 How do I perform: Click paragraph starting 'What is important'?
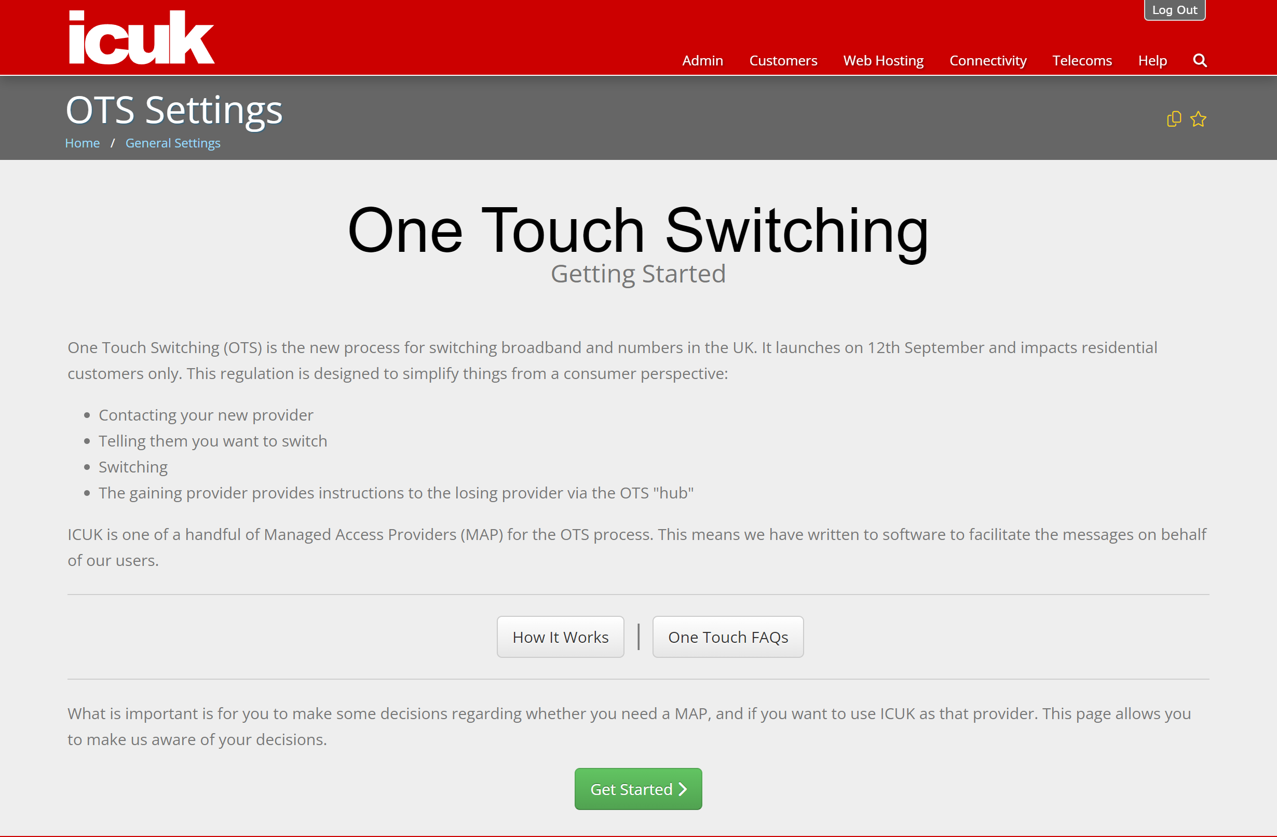tap(629, 726)
